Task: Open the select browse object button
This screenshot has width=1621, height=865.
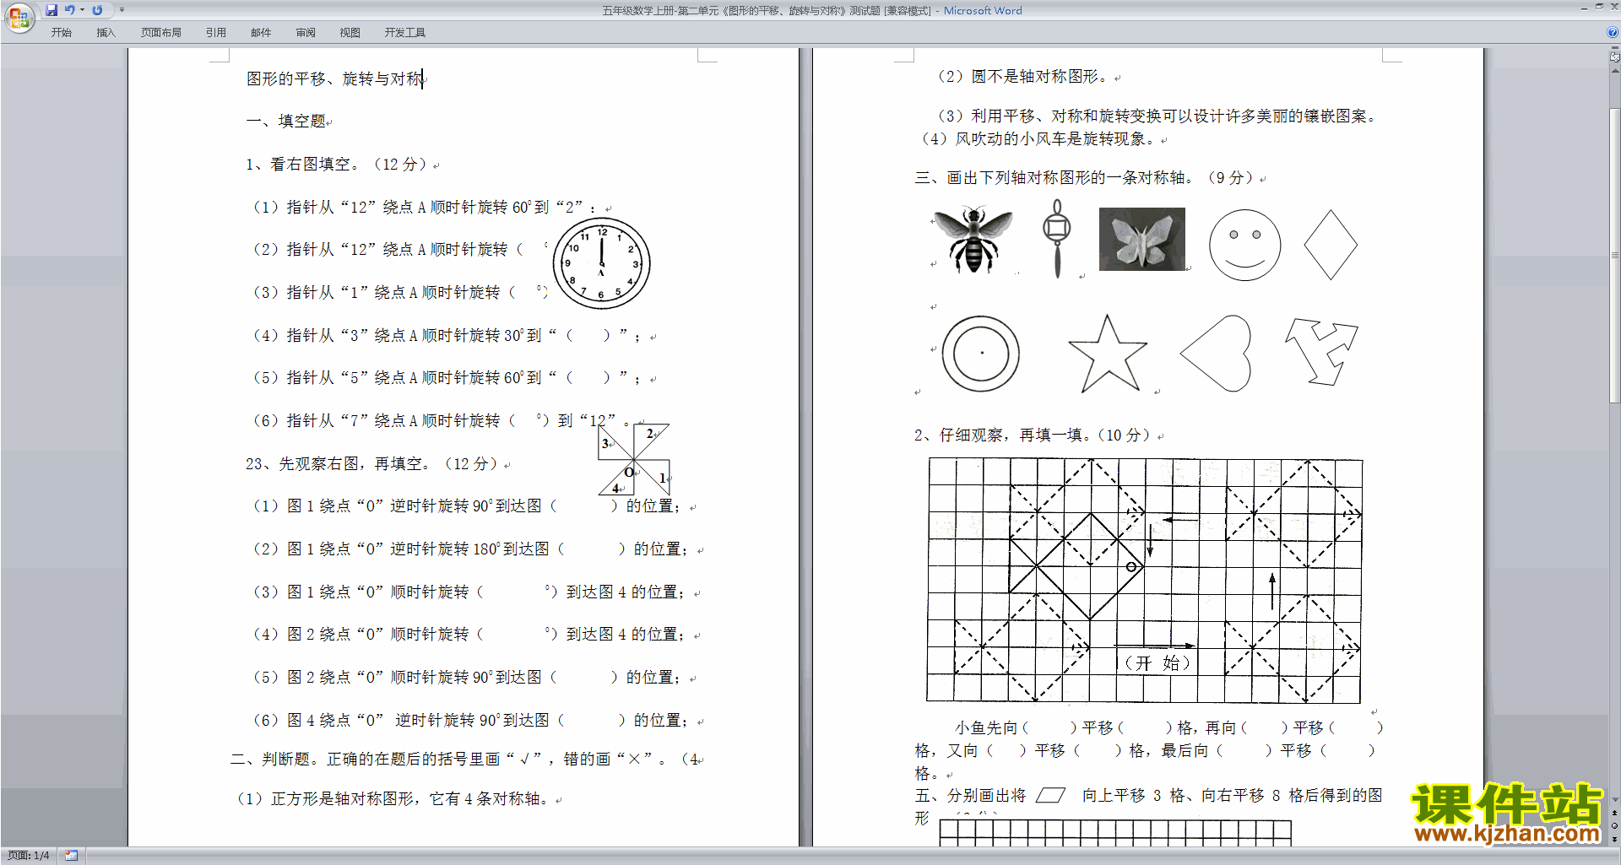Action: pyautogui.click(x=1615, y=825)
